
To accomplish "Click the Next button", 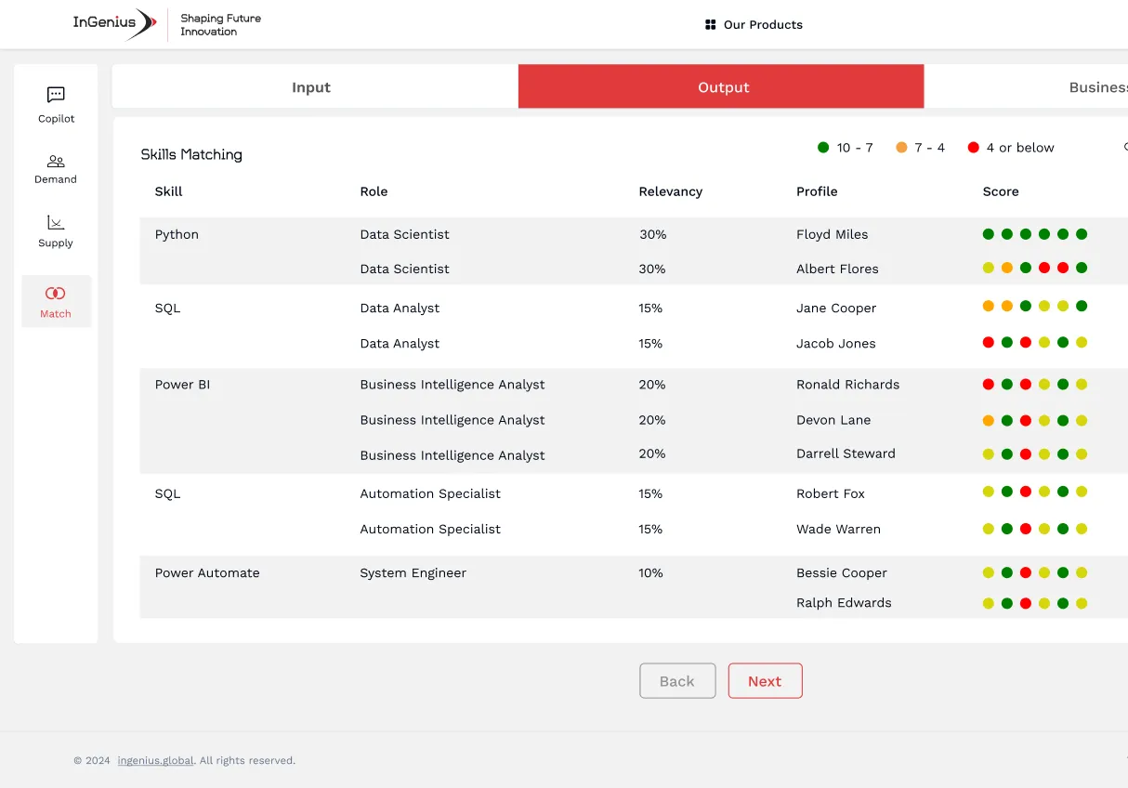I will [765, 680].
